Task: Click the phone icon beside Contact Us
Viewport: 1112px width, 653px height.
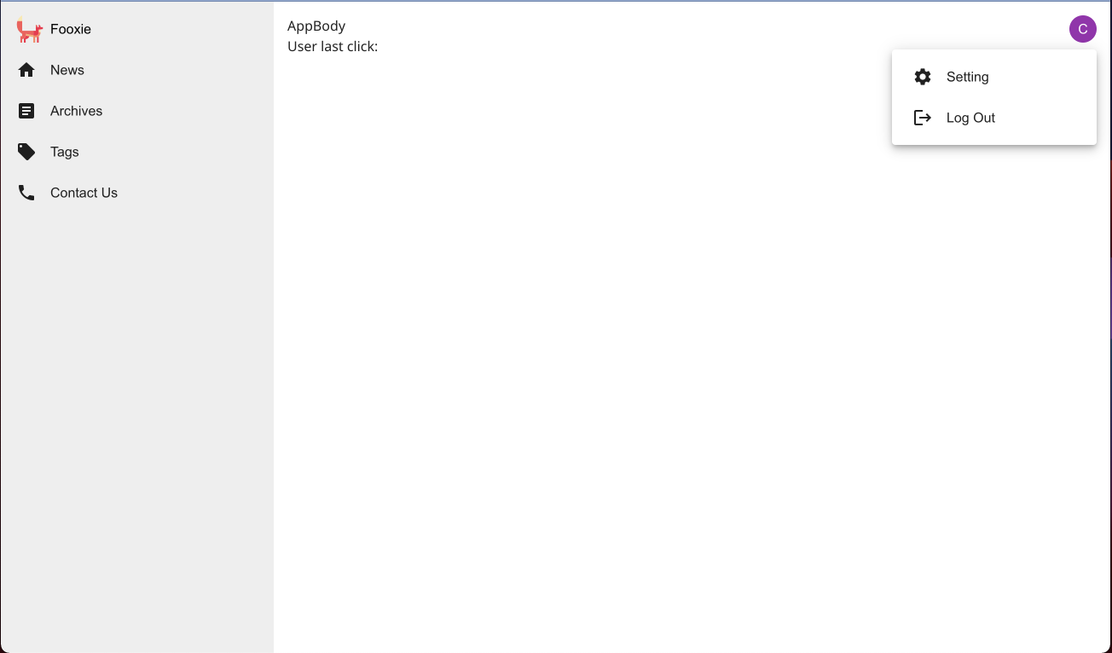Action: click(26, 193)
